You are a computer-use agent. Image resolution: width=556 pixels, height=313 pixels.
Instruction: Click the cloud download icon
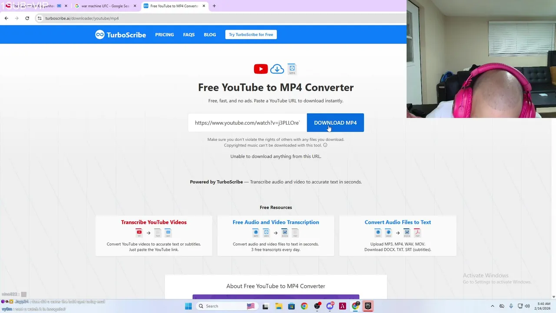tap(277, 69)
